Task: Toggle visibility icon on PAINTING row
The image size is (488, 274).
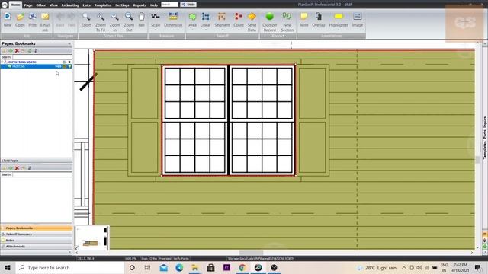Action: [69, 66]
